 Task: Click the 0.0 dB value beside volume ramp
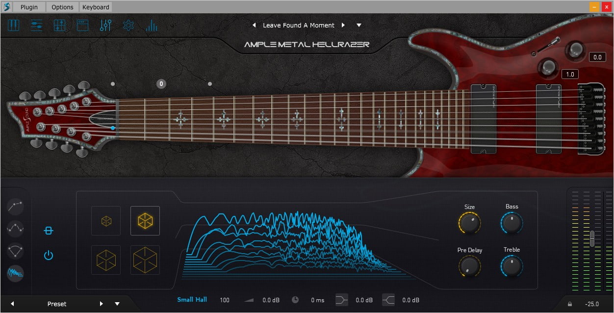pos(272,300)
